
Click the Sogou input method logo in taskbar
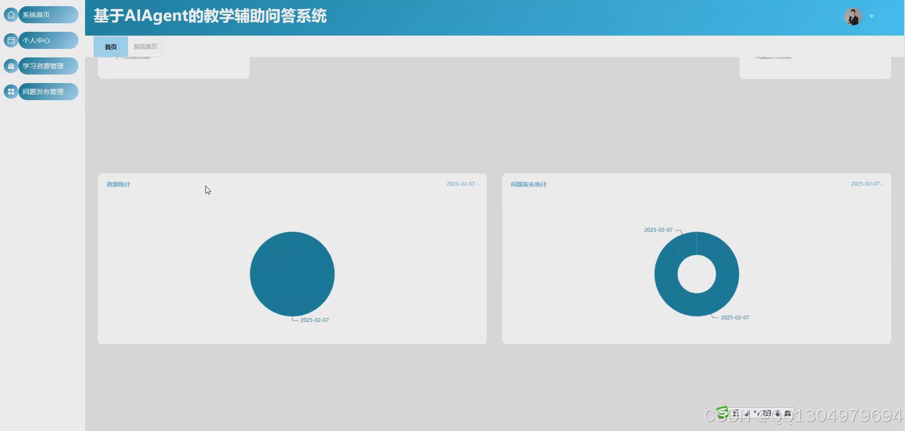tap(723, 413)
